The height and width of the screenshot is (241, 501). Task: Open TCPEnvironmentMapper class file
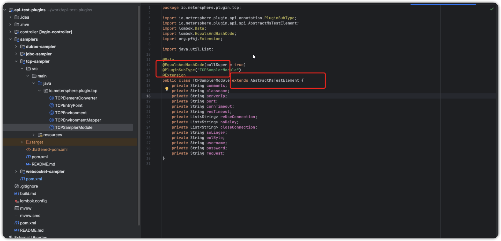(78, 120)
